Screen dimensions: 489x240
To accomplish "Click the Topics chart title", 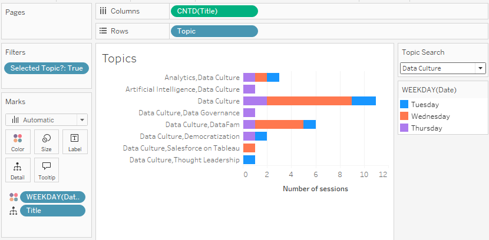I will coord(120,58).
